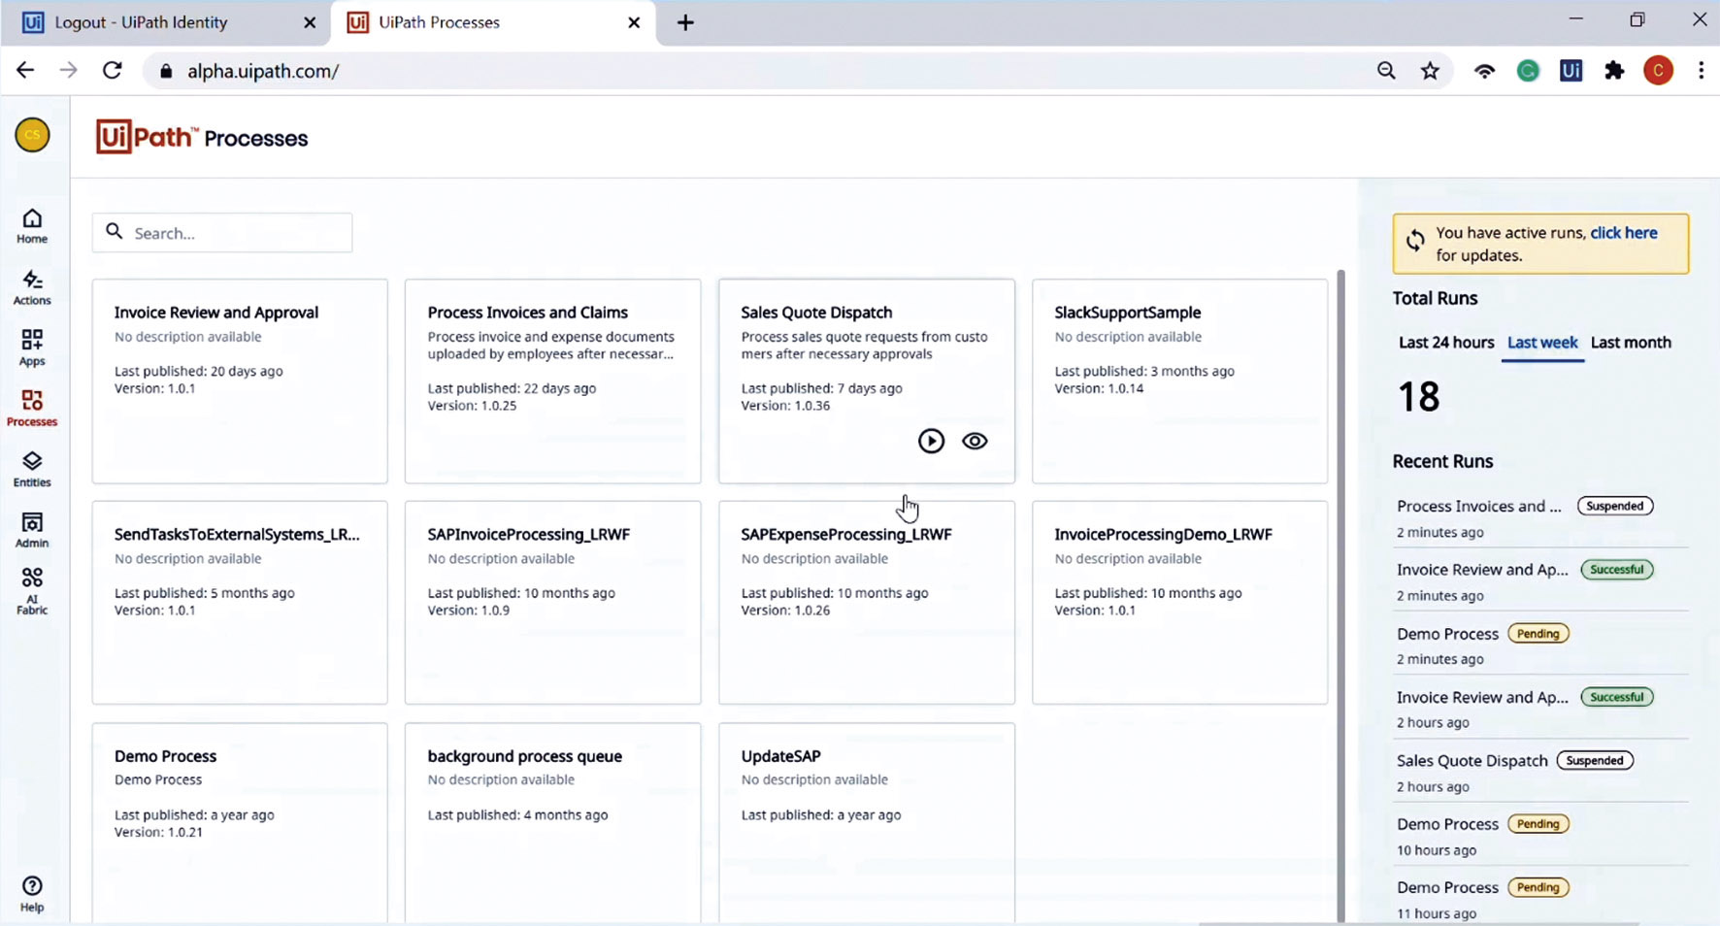Click in the process Search field
The width and height of the screenshot is (1720, 926).
point(222,233)
